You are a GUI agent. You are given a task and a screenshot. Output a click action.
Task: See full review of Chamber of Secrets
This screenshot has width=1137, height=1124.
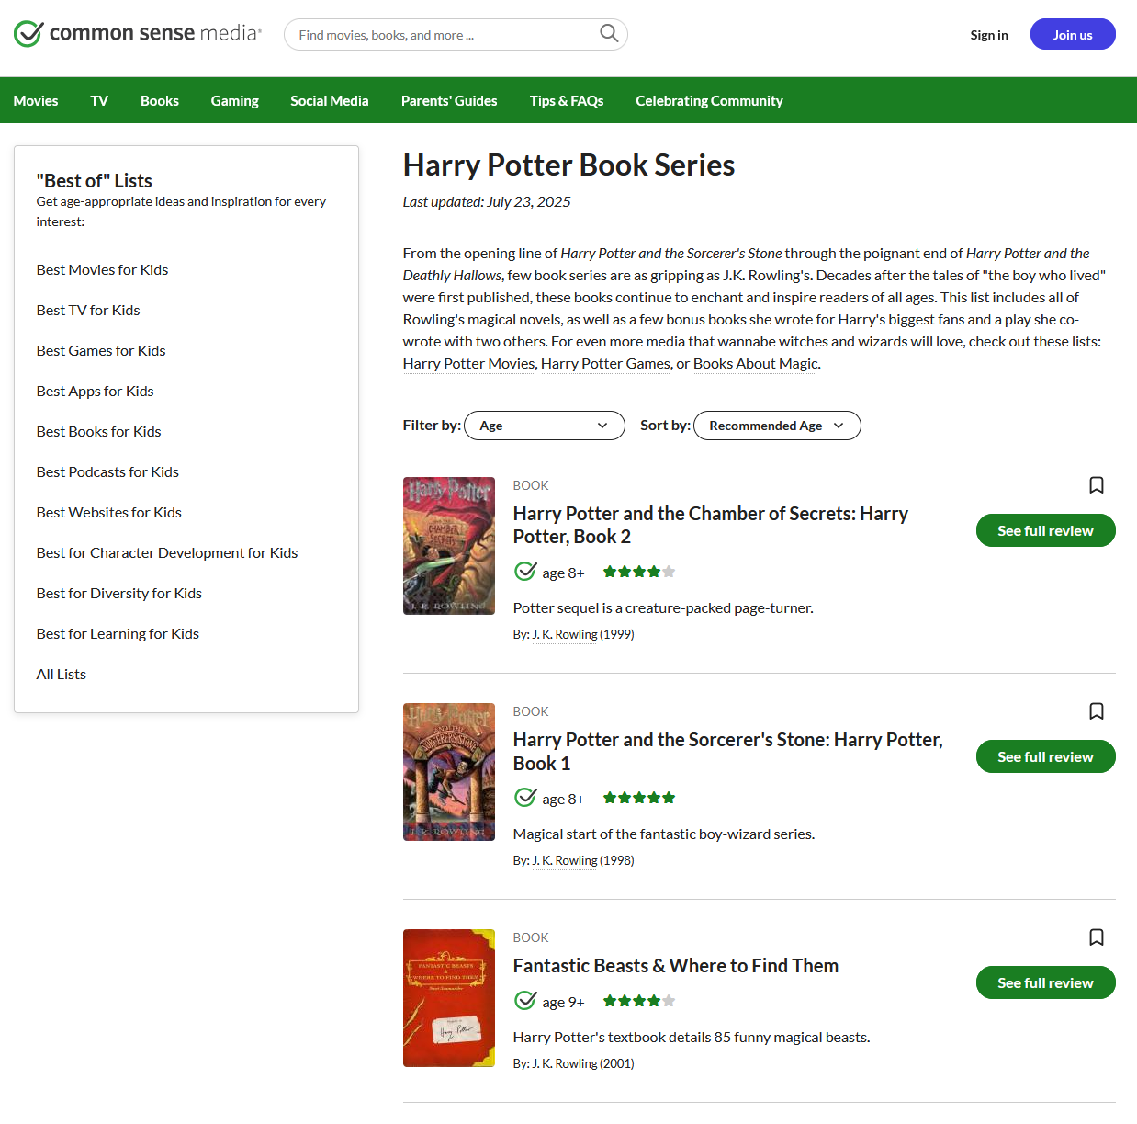(x=1045, y=530)
